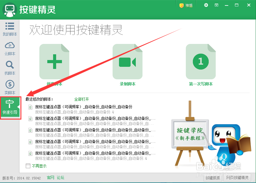Maximize the 按键精灵 window
Viewport: 256px width, 183px height.
236,5
